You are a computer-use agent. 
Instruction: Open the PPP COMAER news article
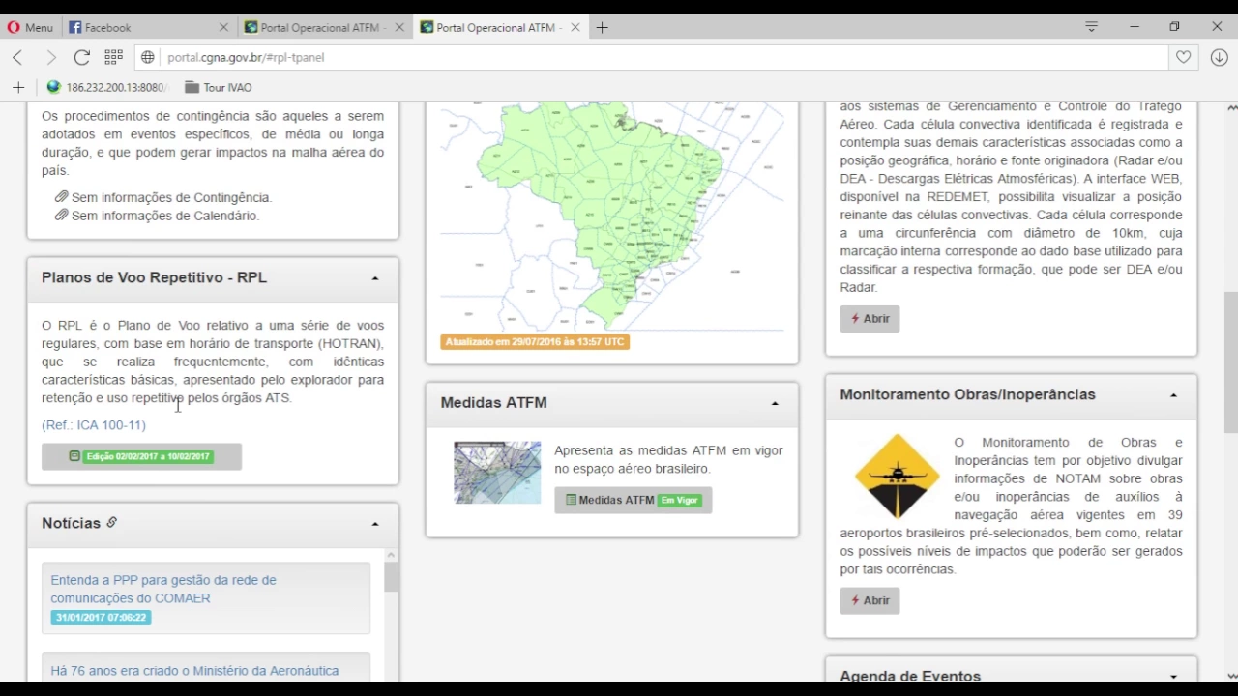click(x=163, y=589)
